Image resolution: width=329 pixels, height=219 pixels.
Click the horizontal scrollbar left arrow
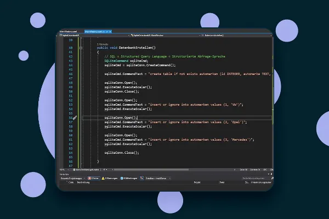click(112, 170)
